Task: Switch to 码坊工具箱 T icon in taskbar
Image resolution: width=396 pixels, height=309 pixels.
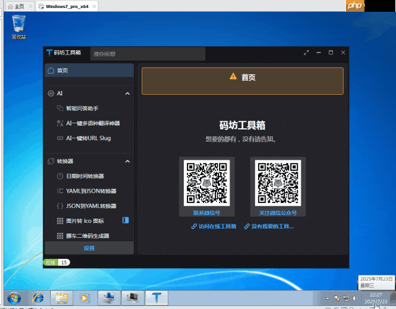Action: [x=157, y=298]
